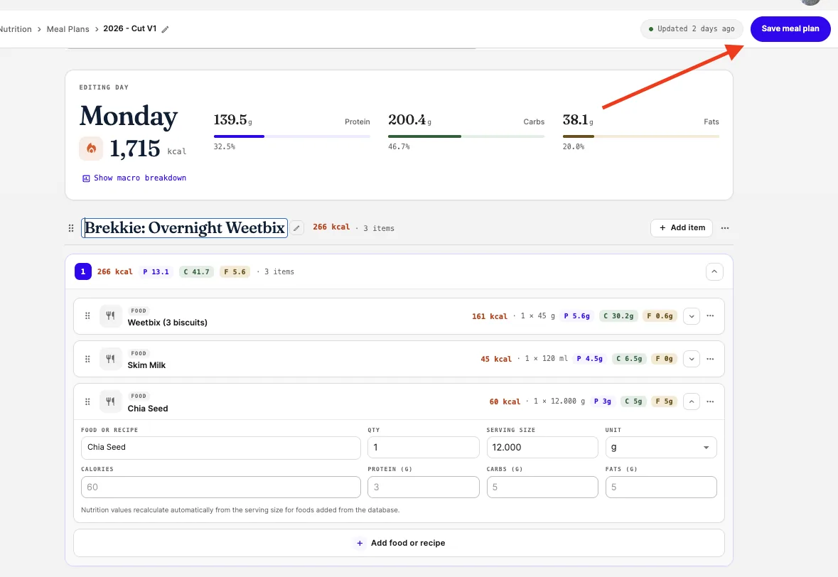This screenshot has height=577, width=838.
Task: Click the Serving Size field showing 12.000
Action: tap(542, 448)
